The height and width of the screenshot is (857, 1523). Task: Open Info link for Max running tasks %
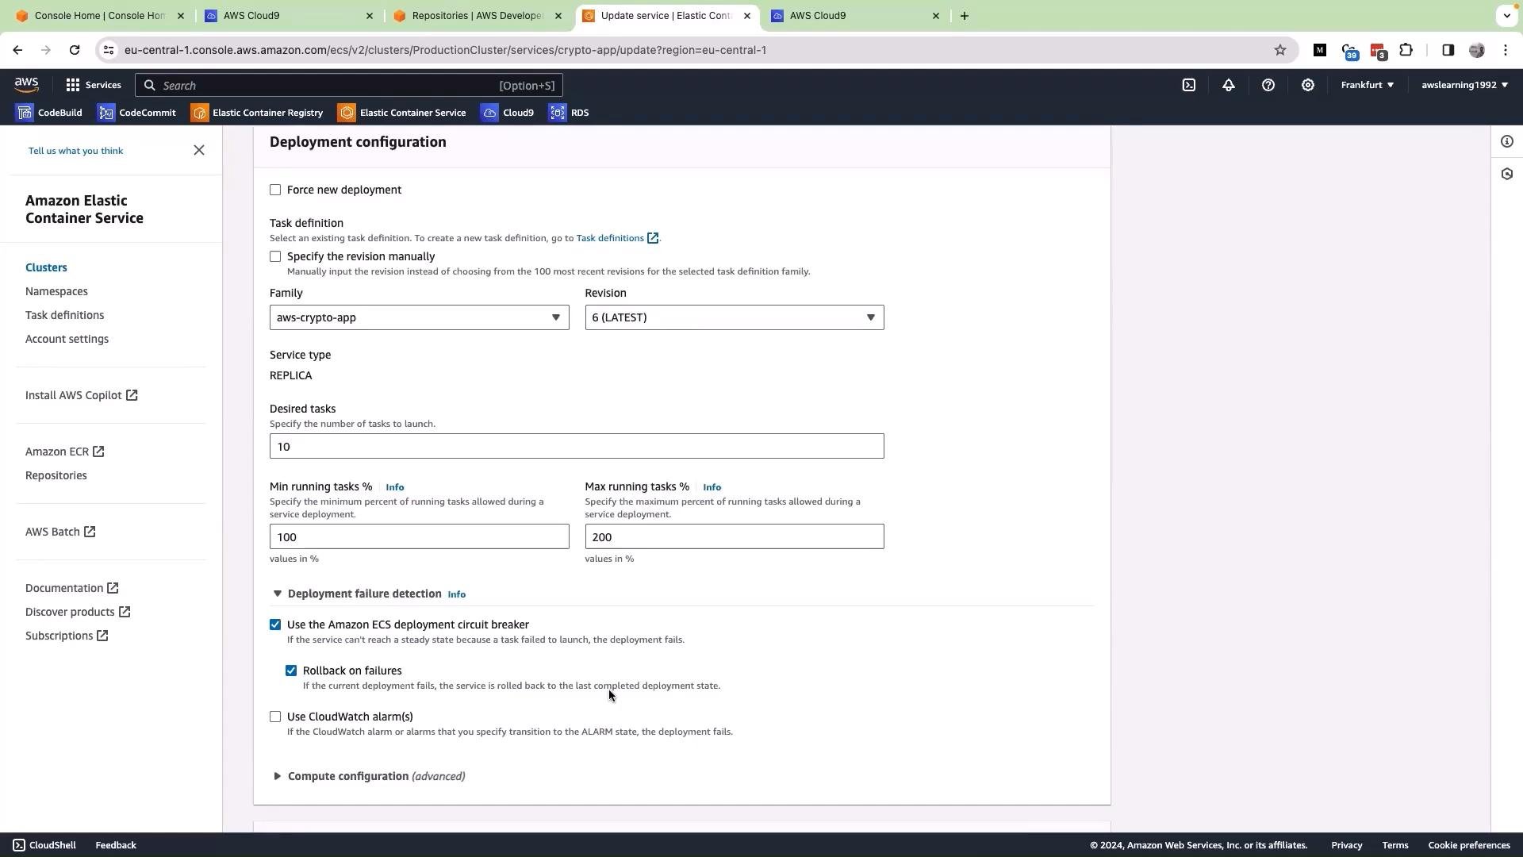pos(712,487)
